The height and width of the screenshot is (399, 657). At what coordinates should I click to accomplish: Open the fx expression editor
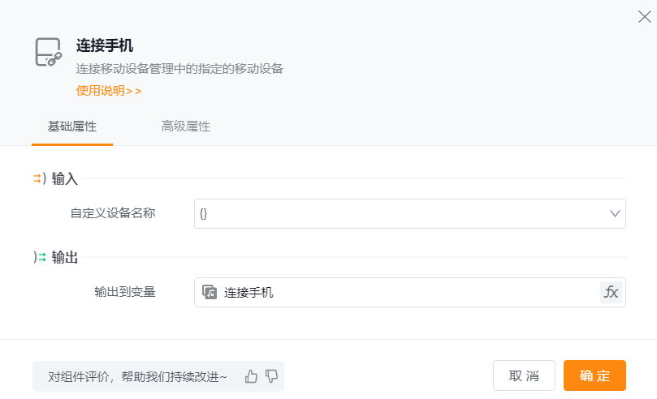pyautogui.click(x=611, y=292)
